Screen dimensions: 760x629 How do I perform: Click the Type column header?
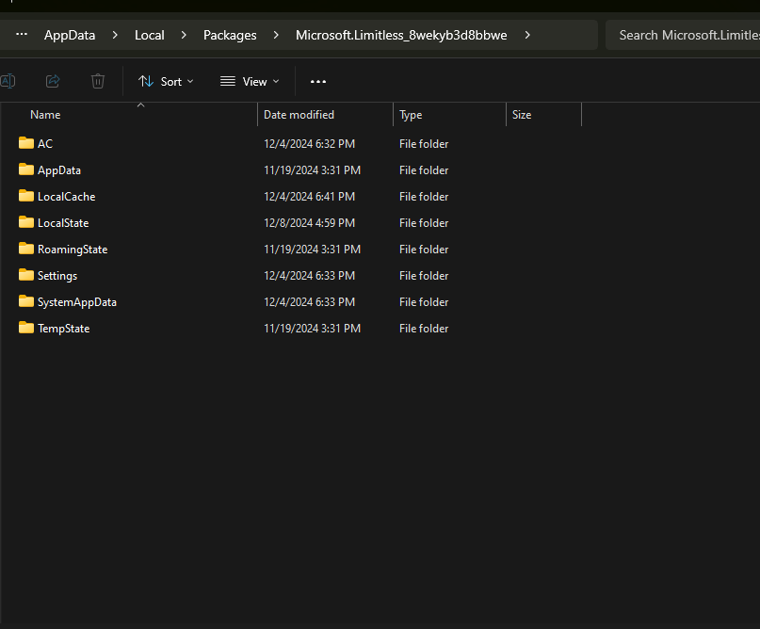click(411, 115)
